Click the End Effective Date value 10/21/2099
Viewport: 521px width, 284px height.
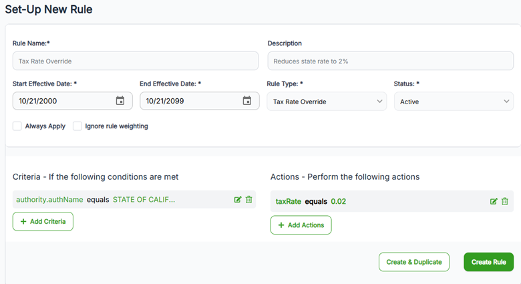[166, 102]
